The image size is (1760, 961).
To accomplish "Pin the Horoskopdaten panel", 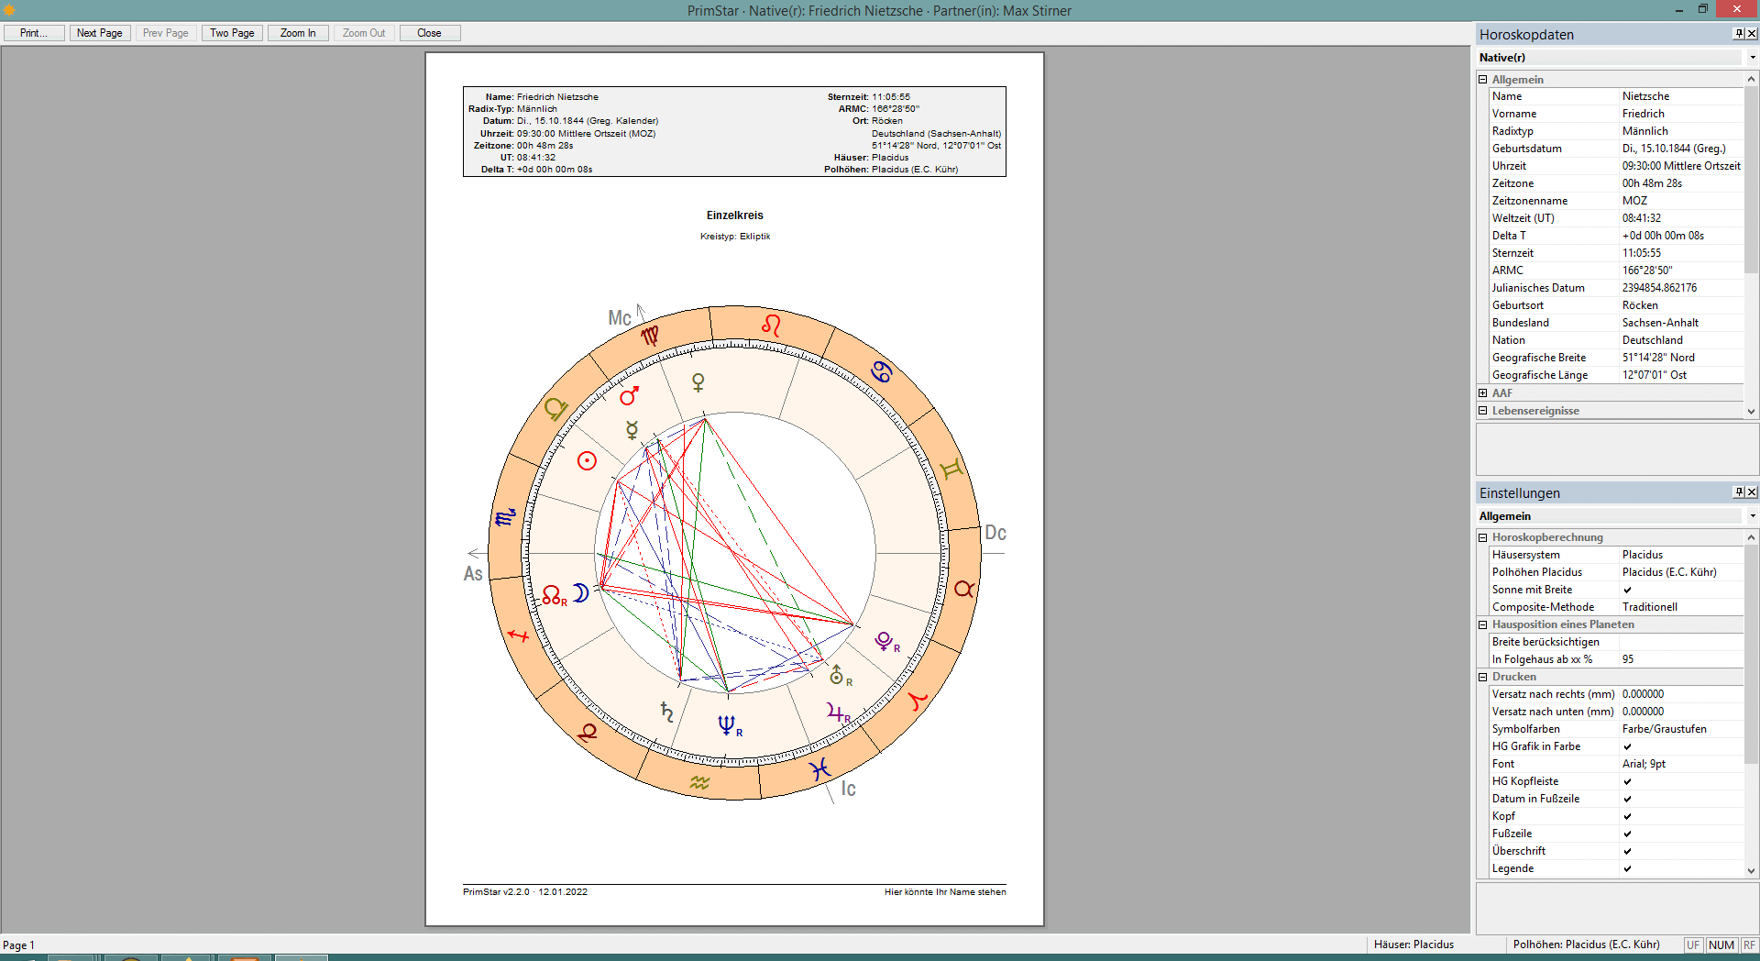I will pyautogui.click(x=1738, y=34).
